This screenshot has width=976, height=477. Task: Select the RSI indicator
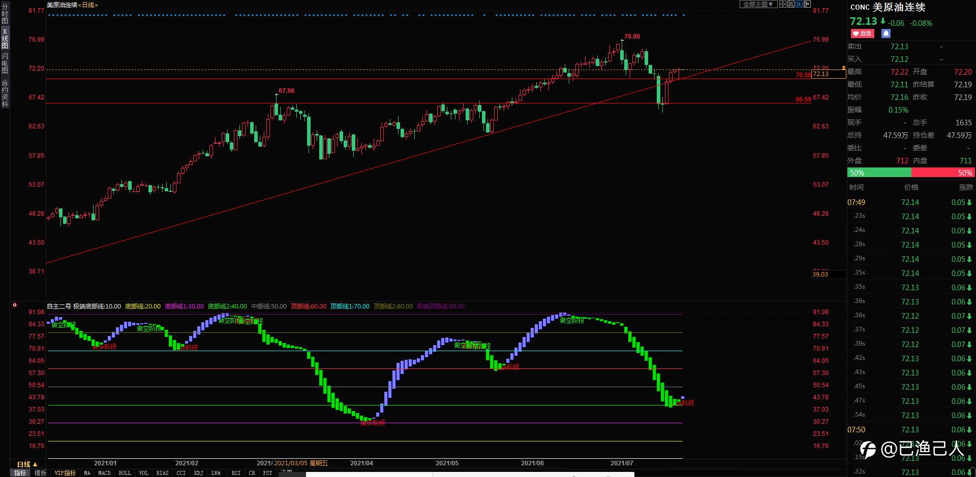(236, 473)
